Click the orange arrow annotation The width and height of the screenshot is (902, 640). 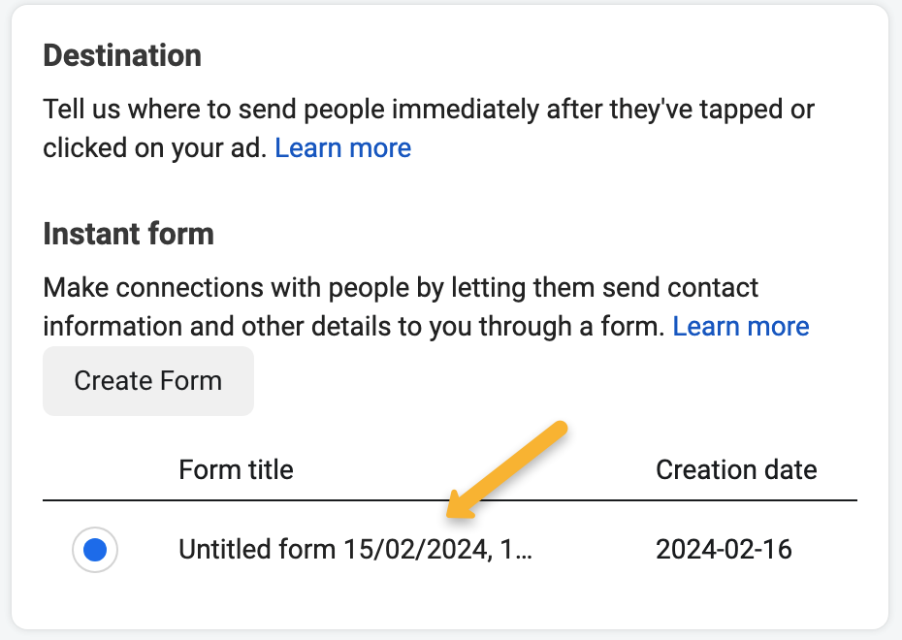coord(504,467)
